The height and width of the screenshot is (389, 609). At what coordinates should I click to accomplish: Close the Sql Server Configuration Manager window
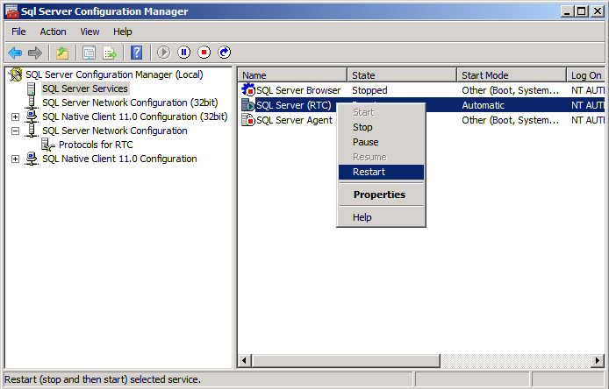point(598,11)
